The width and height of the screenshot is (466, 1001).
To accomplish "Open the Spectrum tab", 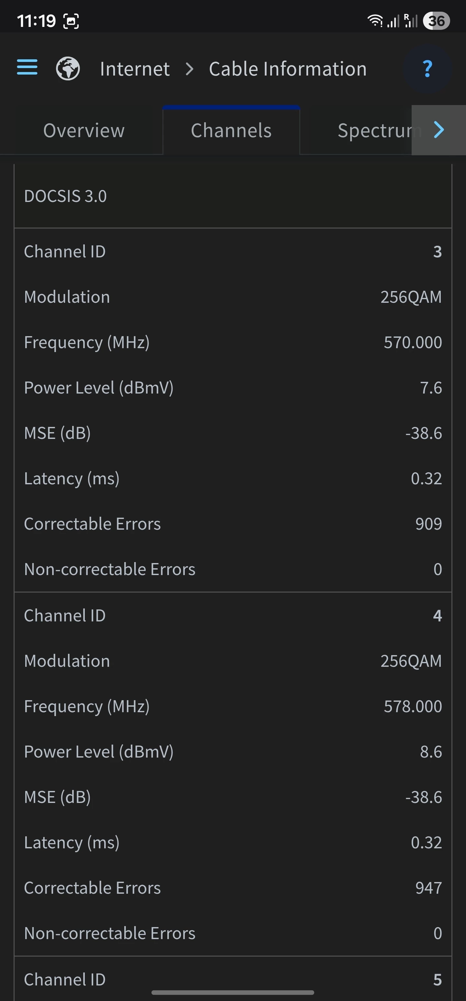I will [x=374, y=130].
